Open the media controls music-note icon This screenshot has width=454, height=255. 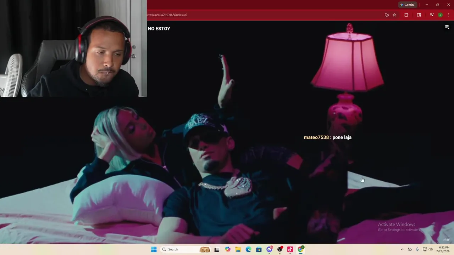(432, 15)
